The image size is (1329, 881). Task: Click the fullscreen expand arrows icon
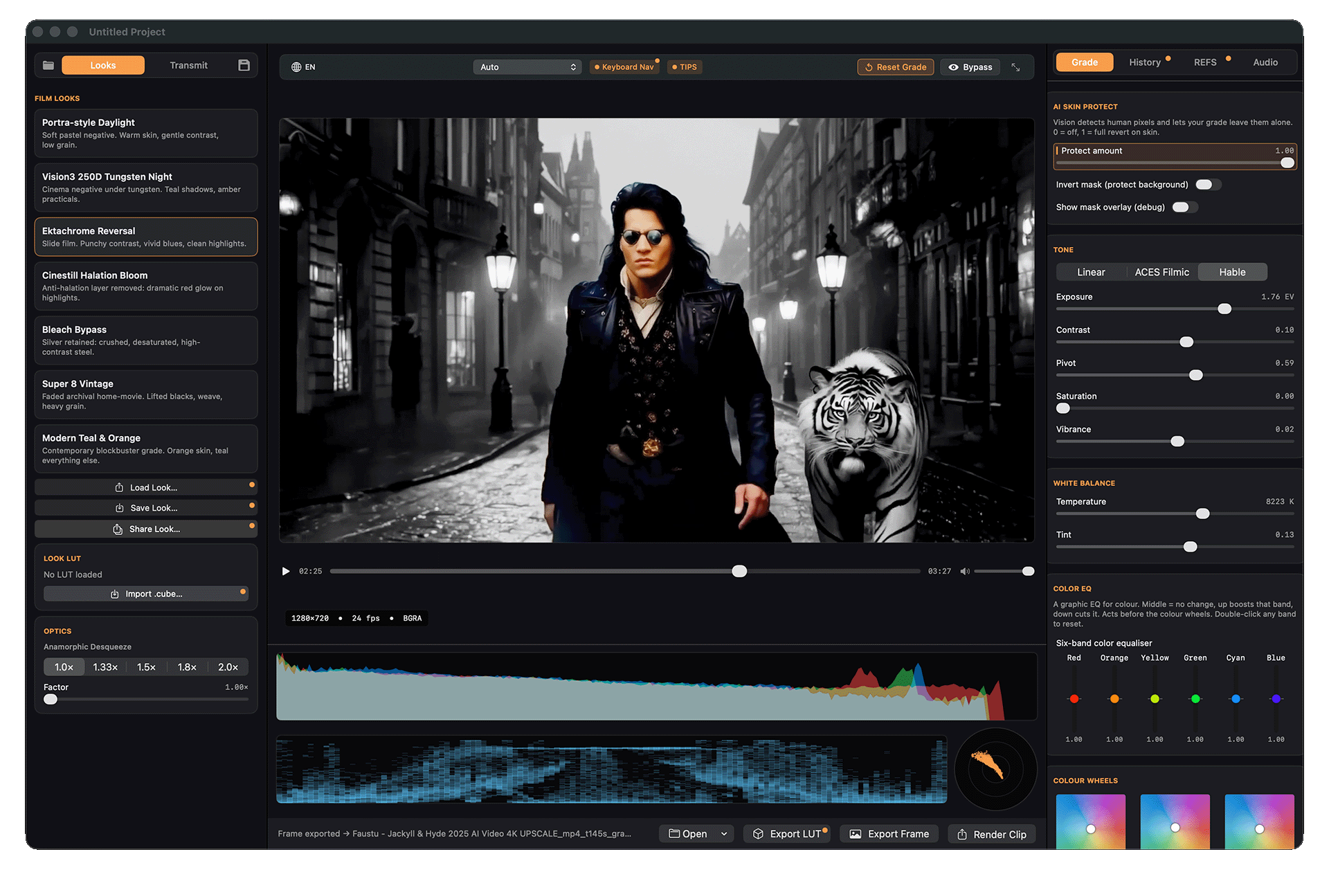tap(1015, 67)
